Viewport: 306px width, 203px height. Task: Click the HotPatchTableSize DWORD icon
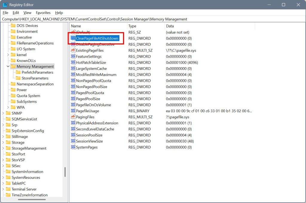[x=73, y=62]
